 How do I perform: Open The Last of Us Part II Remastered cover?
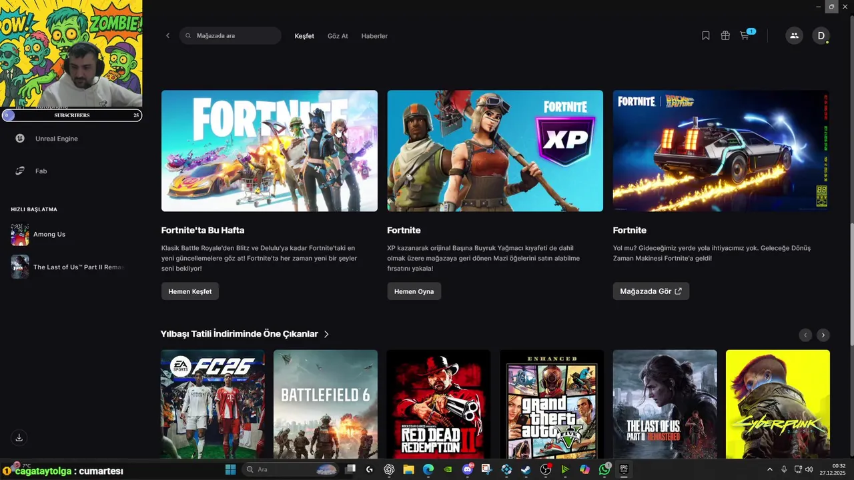coord(665,404)
